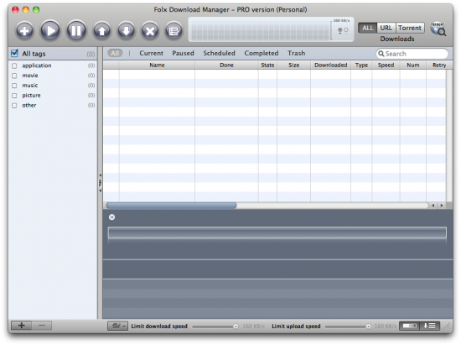Sort by the Retry column header
The height and width of the screenshot is (345, 461).
click(439, 65)
